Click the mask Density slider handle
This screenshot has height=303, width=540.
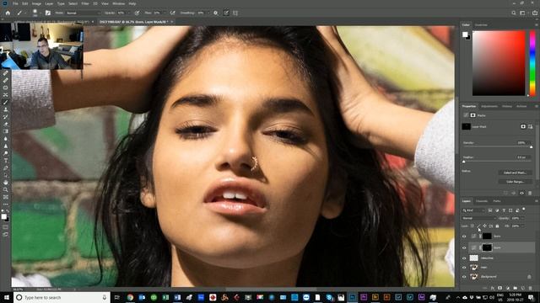coord(531,147)
